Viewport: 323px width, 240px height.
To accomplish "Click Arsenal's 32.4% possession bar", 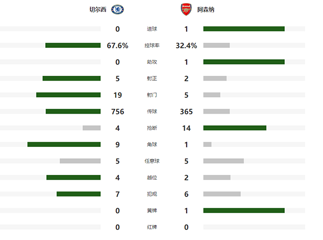I will [216, 45].
